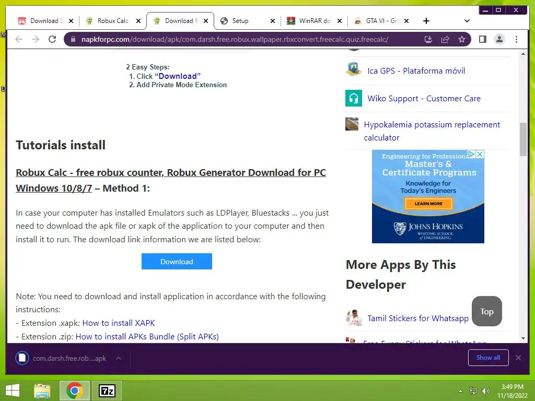Click the vertical scrollbar thumb
Image resolution: width=535 pixels, height=401 pixels.
[x=523, y=139]
